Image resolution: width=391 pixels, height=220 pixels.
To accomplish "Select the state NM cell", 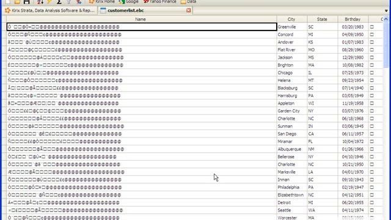I will (x=323, y=149).
